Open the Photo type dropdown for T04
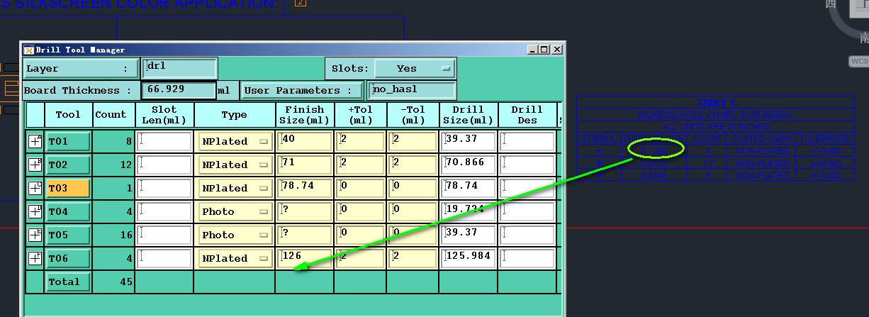The width and height of the screenshot is (869, 317). [234, 211]
